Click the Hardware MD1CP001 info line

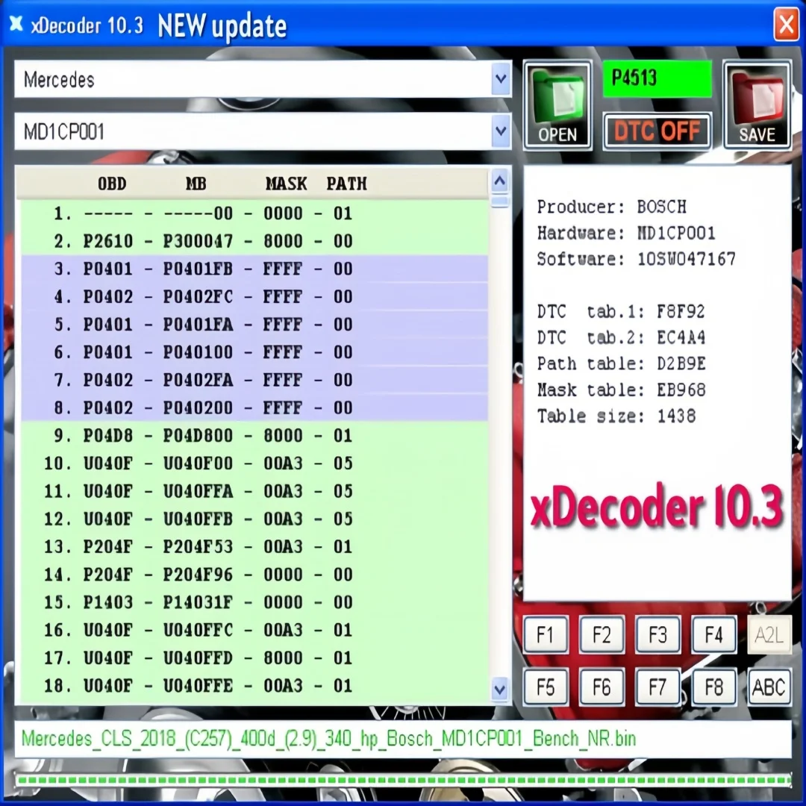pyautogui.click(x=626, y=233)
